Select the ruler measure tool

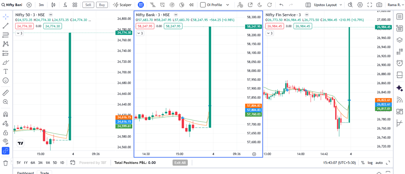[6, 93]
